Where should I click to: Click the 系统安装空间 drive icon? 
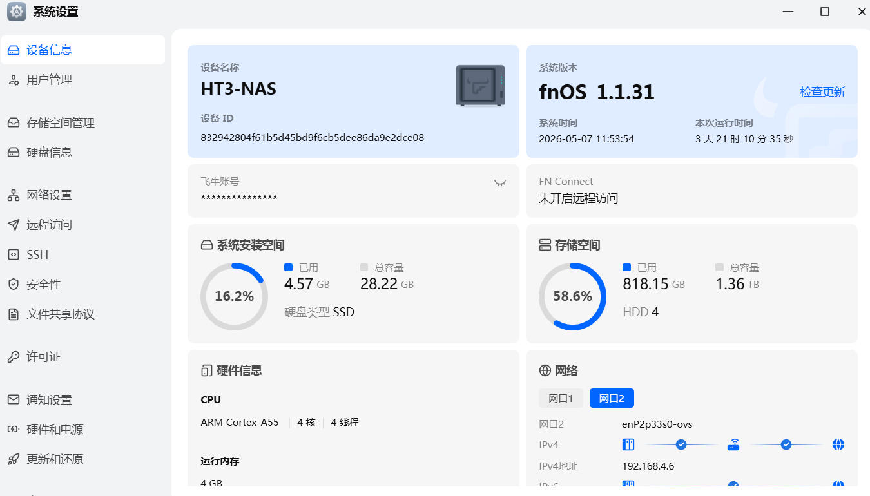point(207,245)
